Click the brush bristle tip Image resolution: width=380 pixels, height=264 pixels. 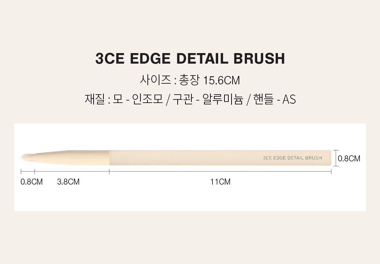(x=27, y=157)
